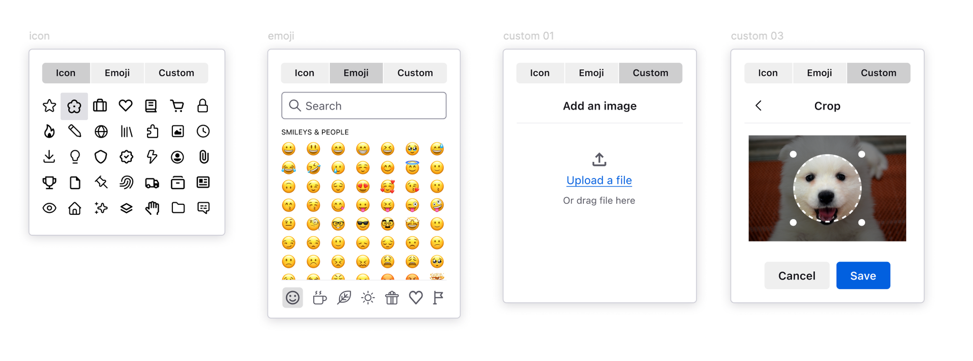This screenshot has width=973, height=361.
Task: Select the fingerprint icon
Action: click(126, 183)
